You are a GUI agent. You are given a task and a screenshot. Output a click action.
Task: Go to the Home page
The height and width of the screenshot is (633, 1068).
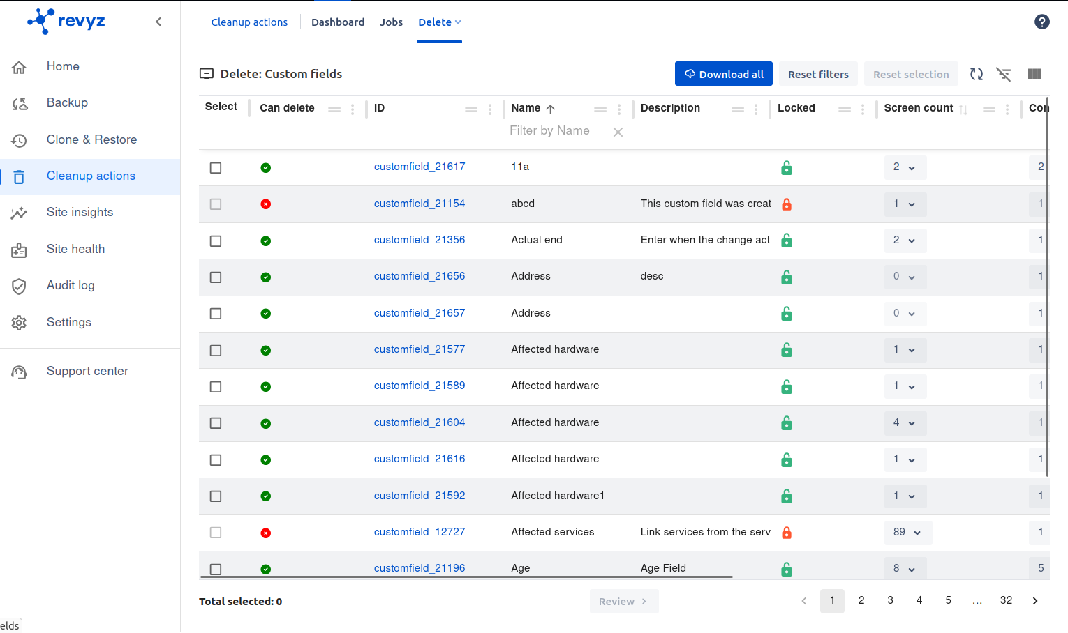point(90,67)
